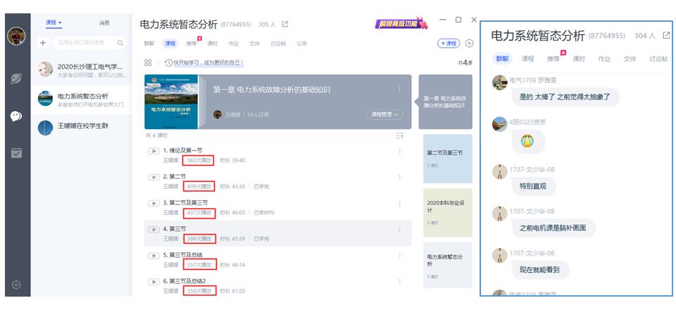Play lesson 1 绪论及第一节
676x317 pixels.
pyautogui.click(x=153, y=150)
